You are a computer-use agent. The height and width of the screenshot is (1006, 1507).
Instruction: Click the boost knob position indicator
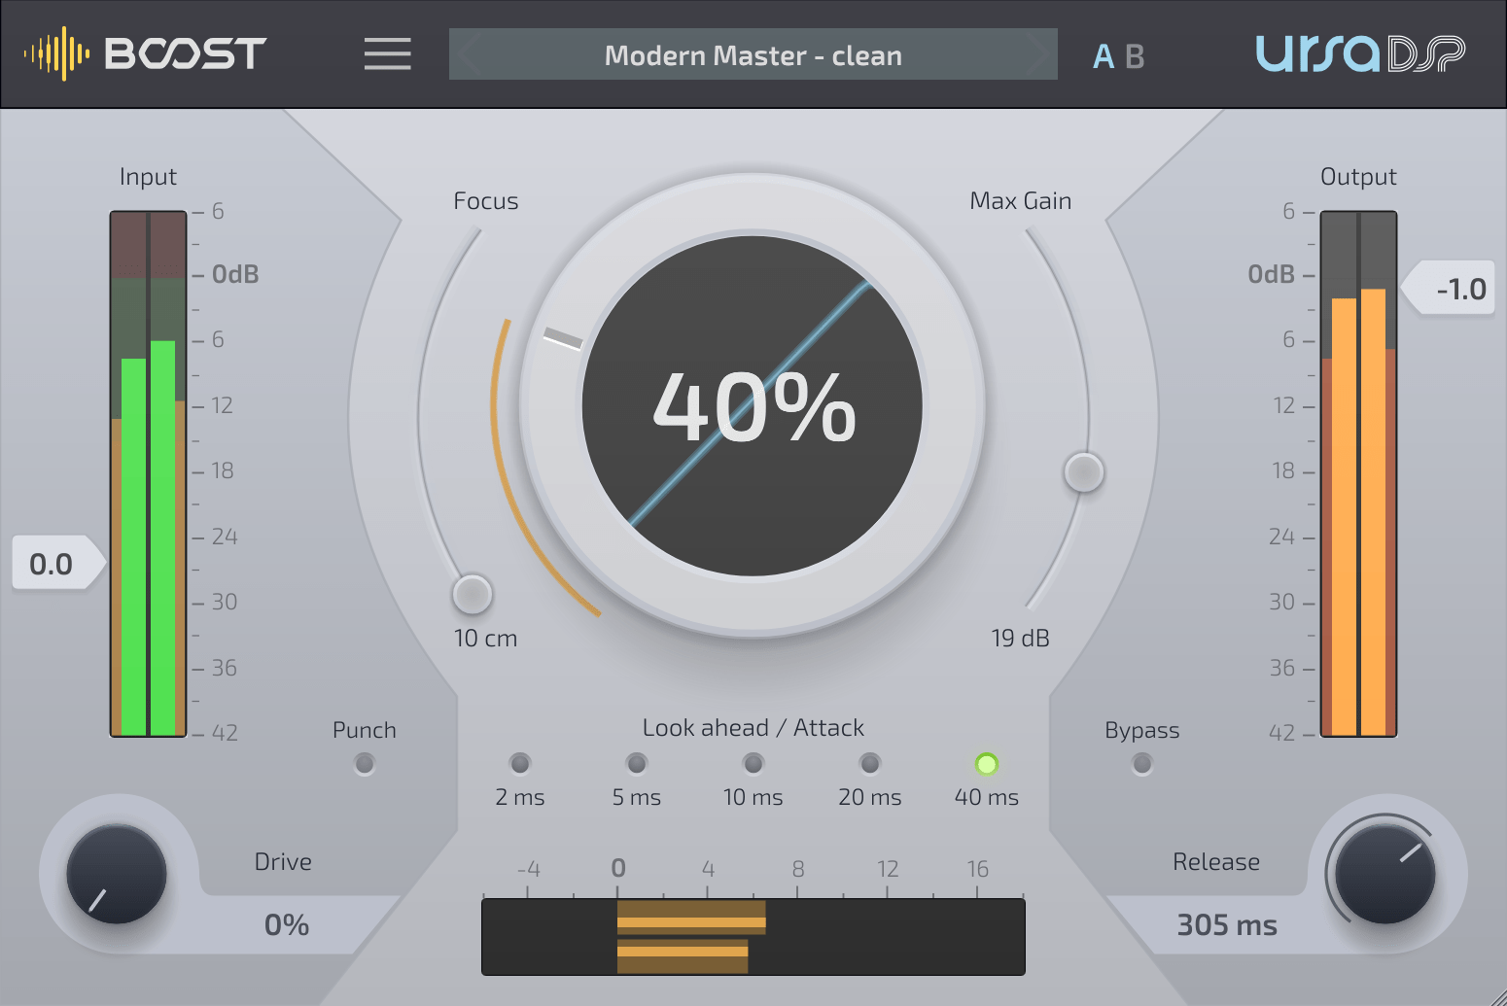coord(563,337)
